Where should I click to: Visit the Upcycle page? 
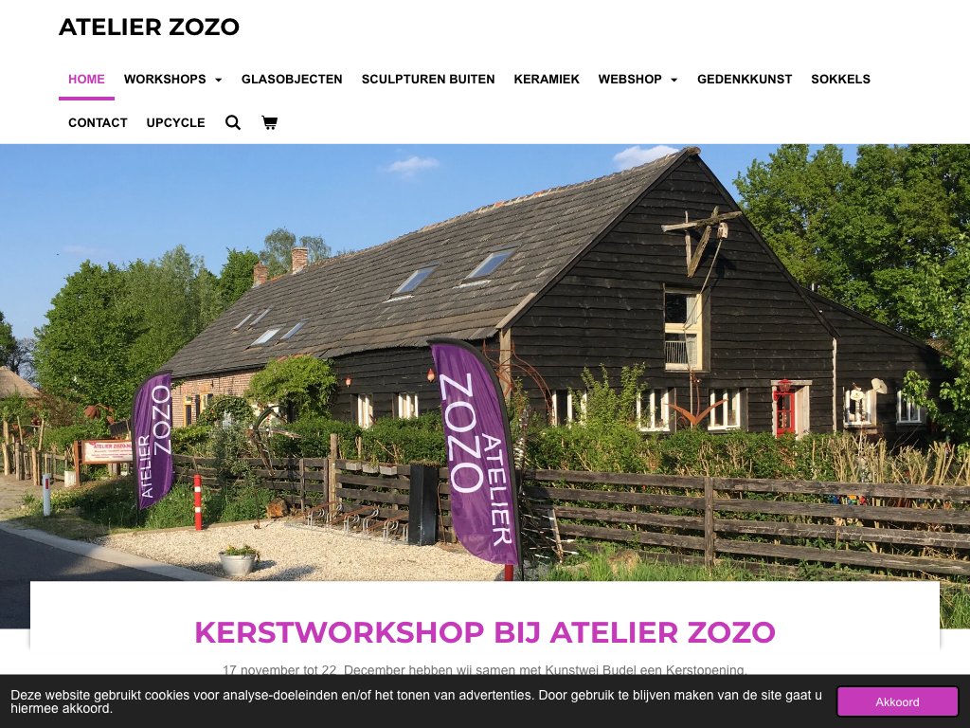[x=175, y=122]
